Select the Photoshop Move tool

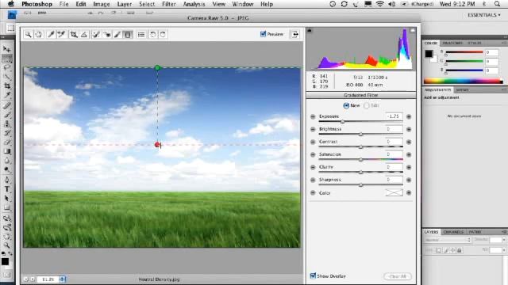pyautogui.click(x=7, y=49)
